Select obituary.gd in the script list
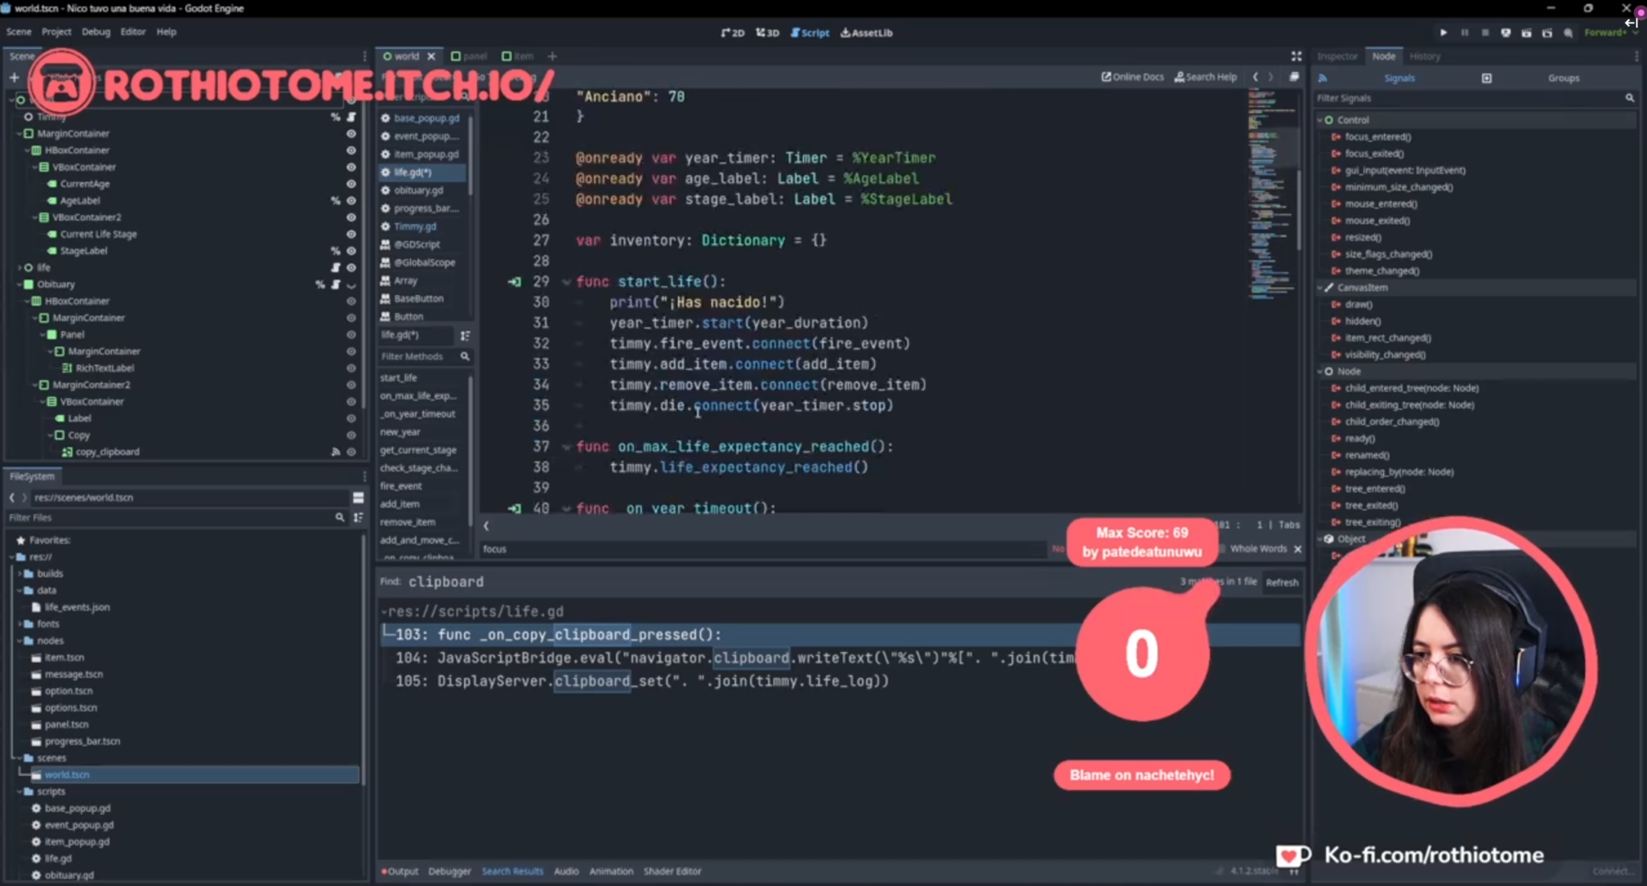The image size is (1647, 886). click(419, 191)
